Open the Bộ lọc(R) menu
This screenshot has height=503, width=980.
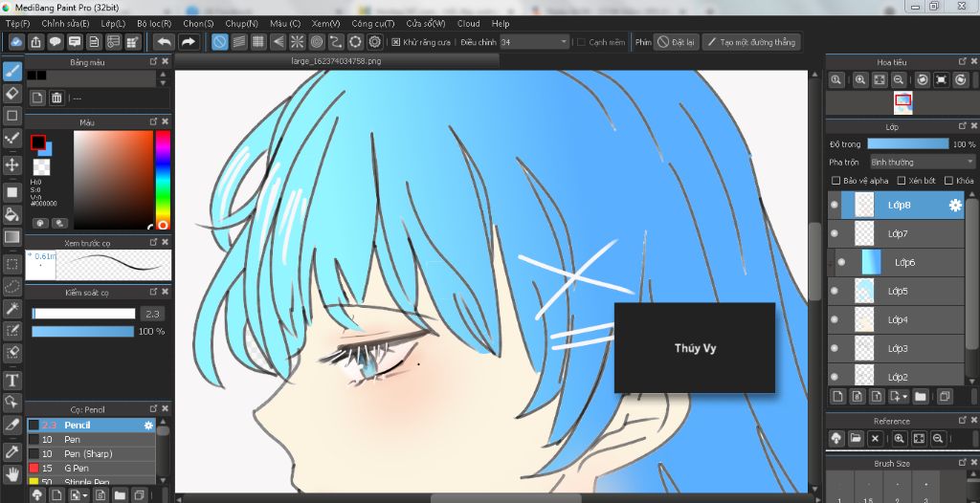pyautogui.click(x=154, y=24)
